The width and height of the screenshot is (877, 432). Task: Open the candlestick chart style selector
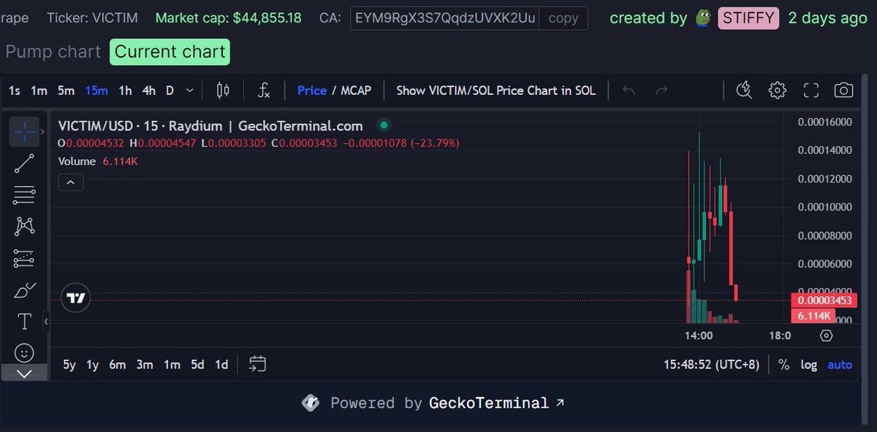(x=223, y=90)
